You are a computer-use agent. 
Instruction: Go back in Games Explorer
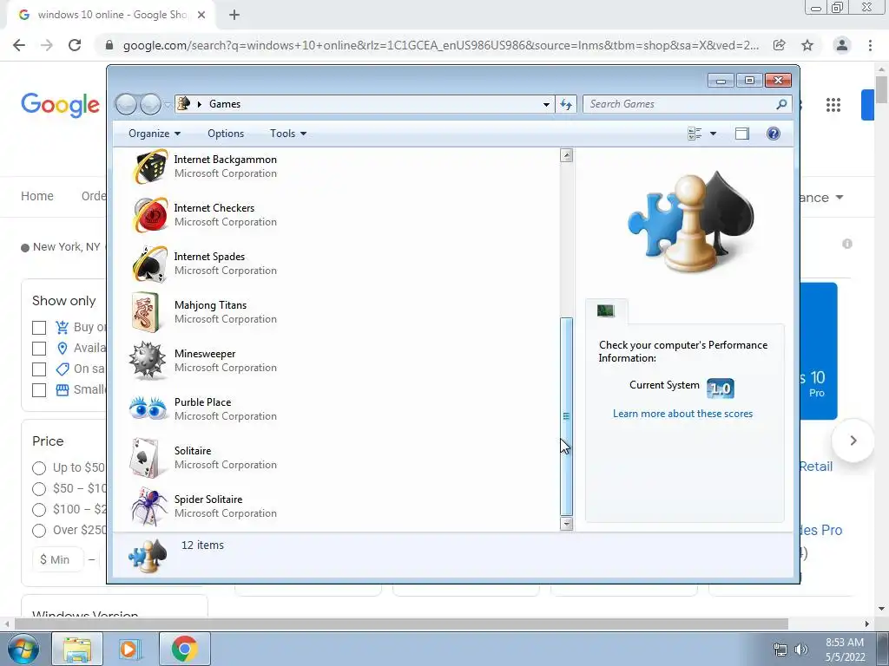tap(125, 104)
